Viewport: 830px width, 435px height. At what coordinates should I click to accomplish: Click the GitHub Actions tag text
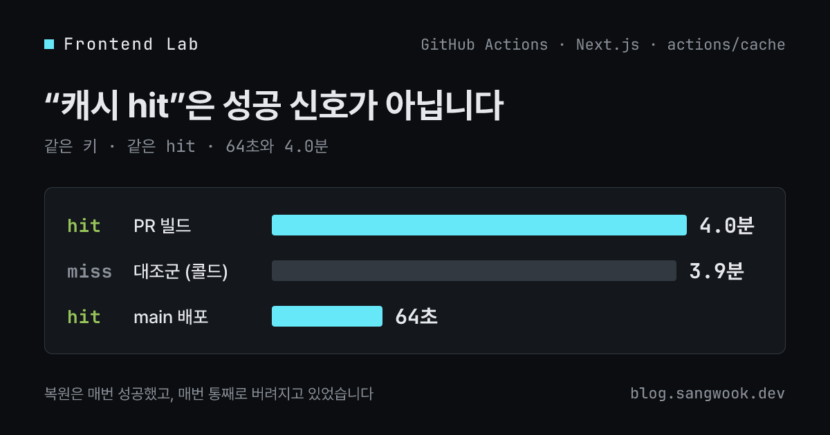484,45
